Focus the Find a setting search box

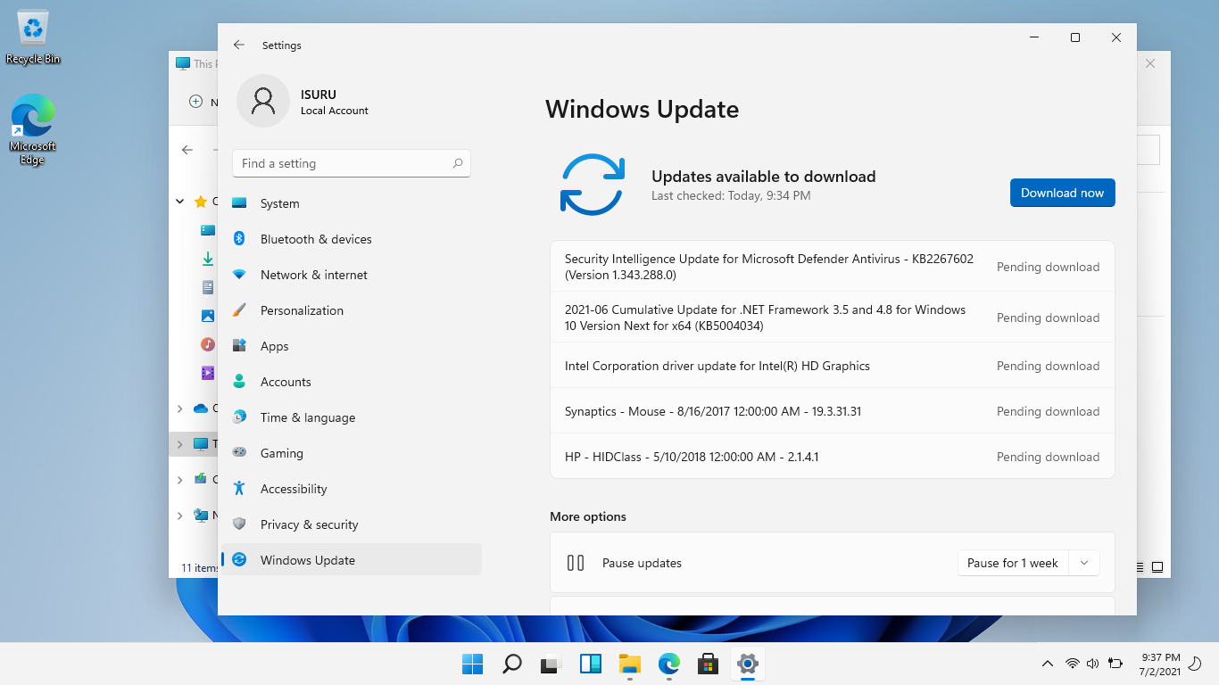pos(351,163)
